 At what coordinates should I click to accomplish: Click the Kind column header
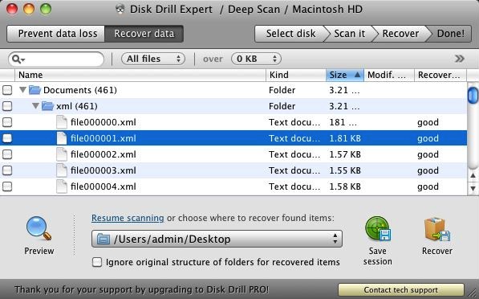coord(296,75)
